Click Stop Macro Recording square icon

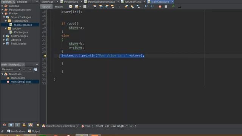pos(166,7)
